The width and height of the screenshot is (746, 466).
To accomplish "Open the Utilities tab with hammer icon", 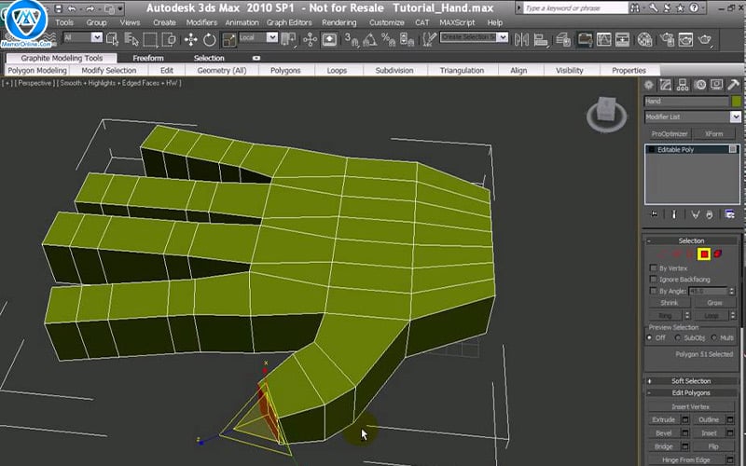I will pyautogui.click(x=733, y=85).
